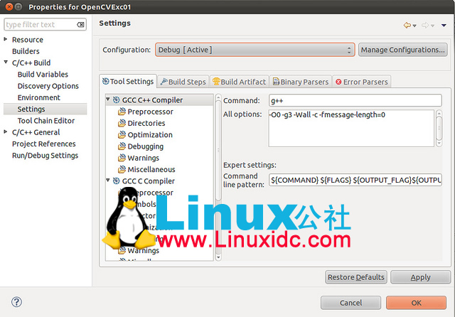Select Environment in the tree
Screen dimensions: 455x317
click(39, 98)
